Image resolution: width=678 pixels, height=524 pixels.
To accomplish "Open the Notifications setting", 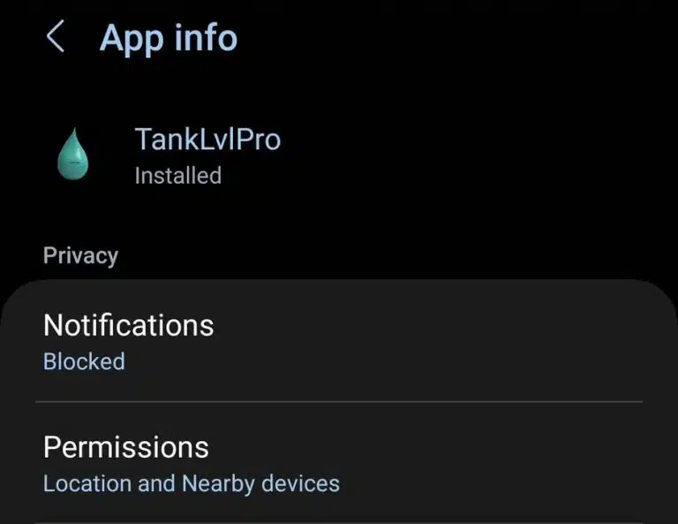I will coord(339,341).
